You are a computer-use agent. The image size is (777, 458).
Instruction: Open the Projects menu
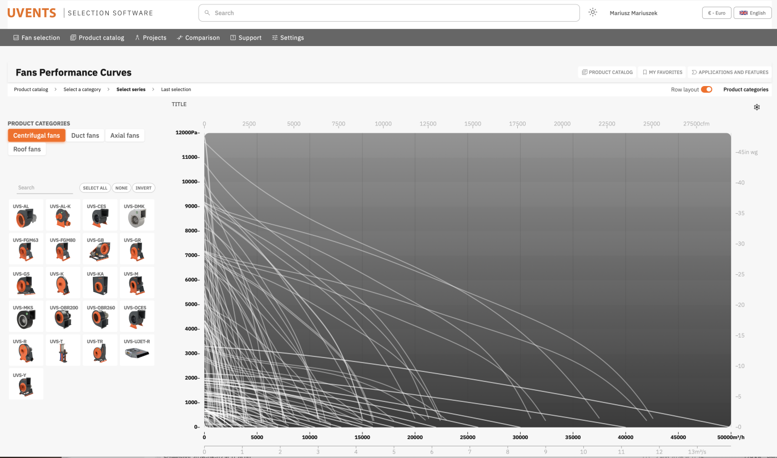pyautogui.click(x=150, y=38)
